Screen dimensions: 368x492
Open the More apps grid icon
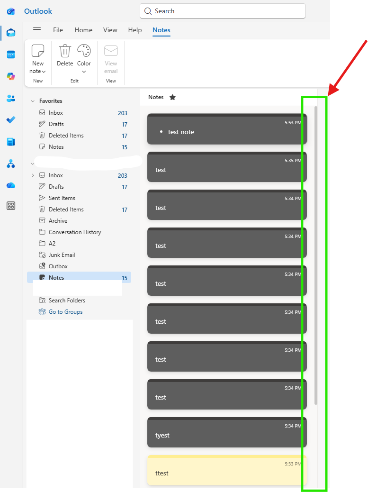click(x=11, y=206)
